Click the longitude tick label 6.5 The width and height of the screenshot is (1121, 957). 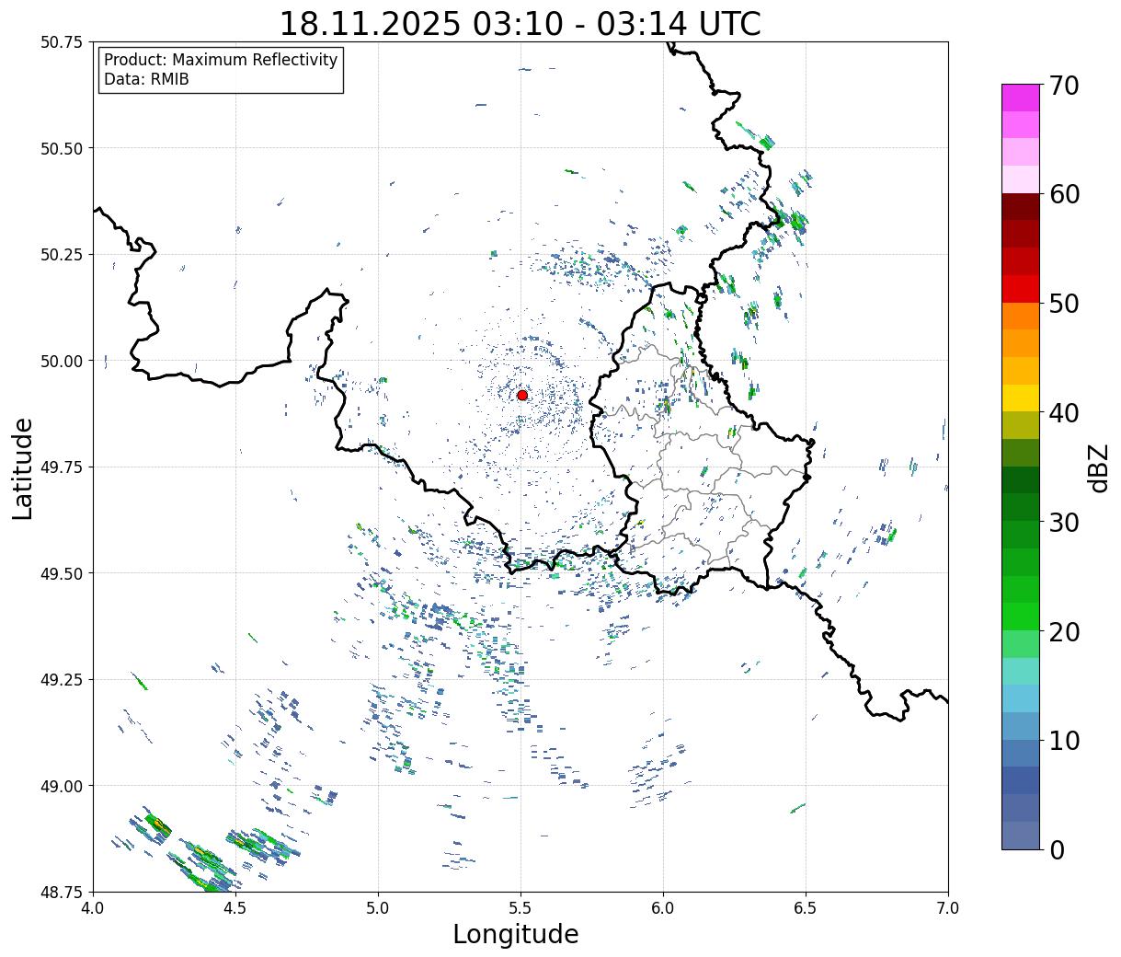coord(806,908)
